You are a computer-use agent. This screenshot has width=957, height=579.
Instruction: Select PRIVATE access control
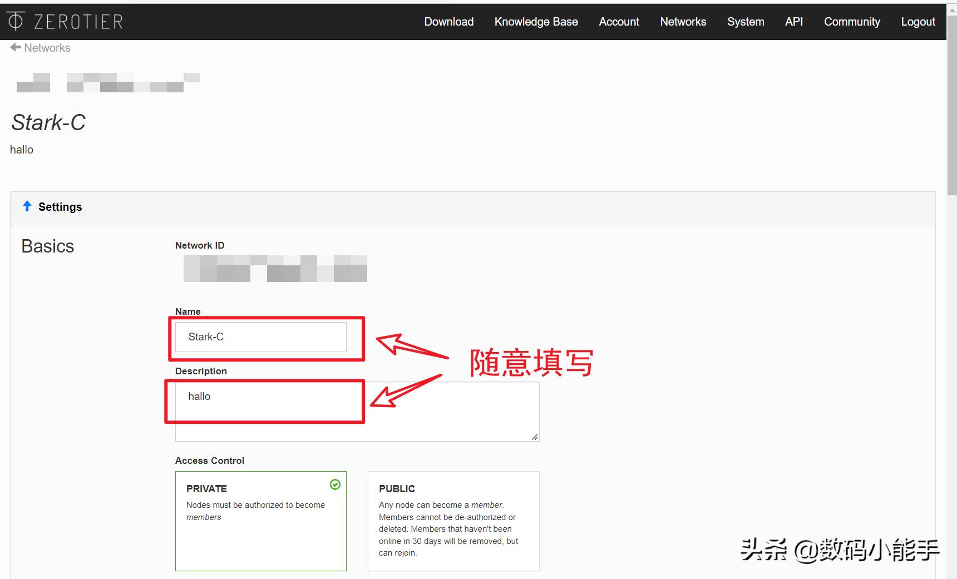(260, 520)
